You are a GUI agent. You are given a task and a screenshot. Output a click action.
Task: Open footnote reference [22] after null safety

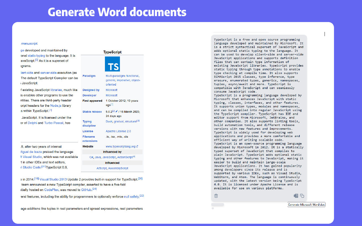click(x=142, y=196)
